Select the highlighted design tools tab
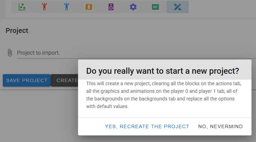 click(x=178, y=7)
